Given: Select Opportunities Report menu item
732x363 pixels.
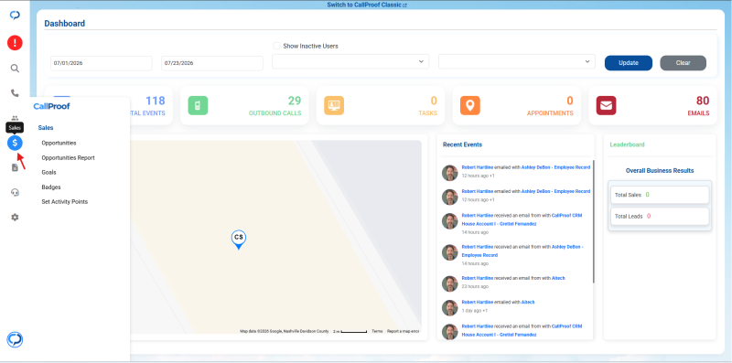Looking at the screenshot, I should point(68,157).
